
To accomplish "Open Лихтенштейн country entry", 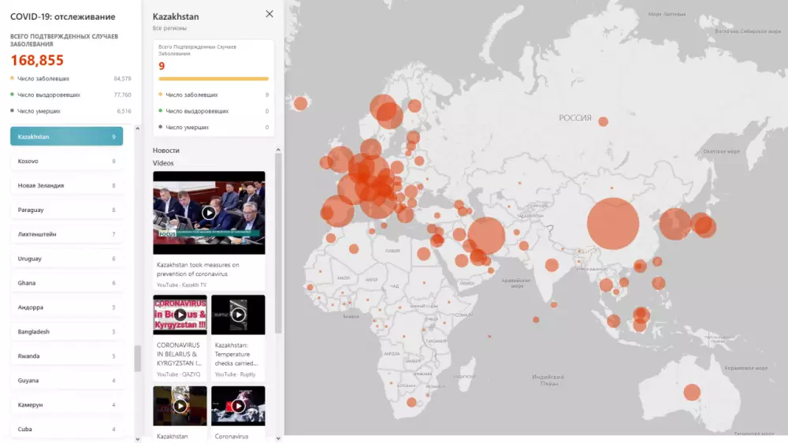I will point(66,235).
